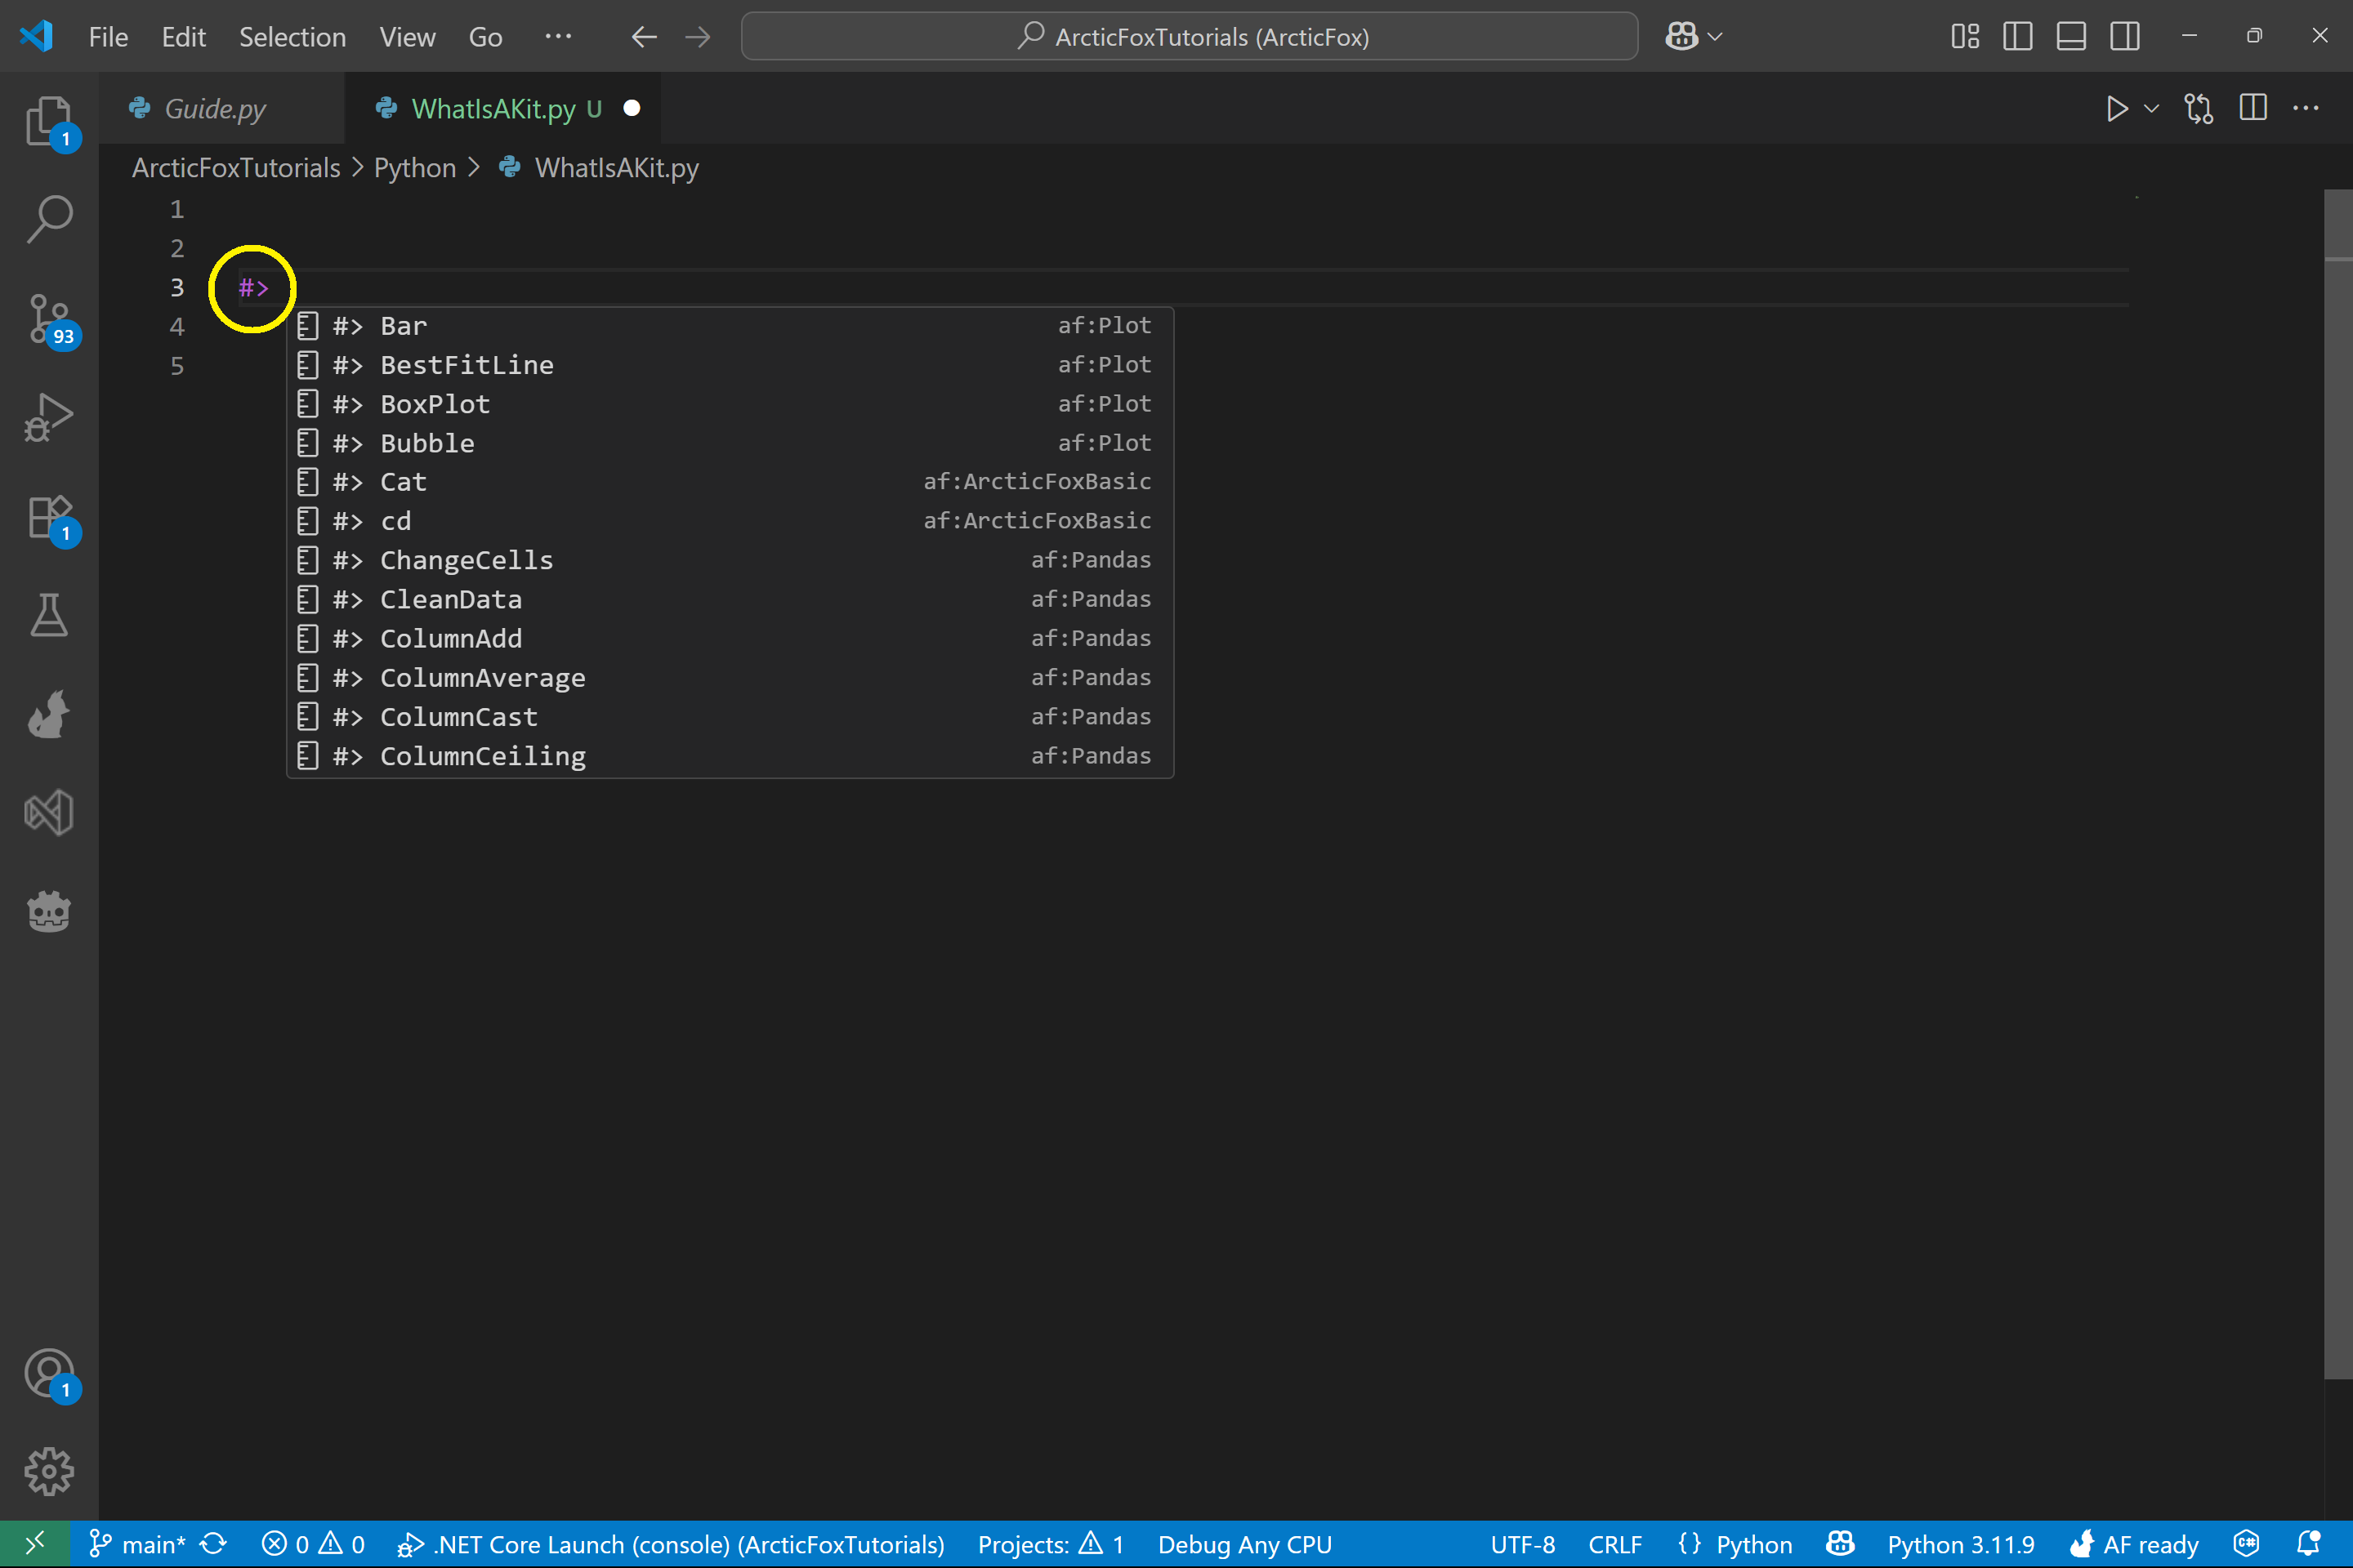This screenshot has height=1568, width=2353.
Task: Open the File menu
Action: [x=108, y=37]
